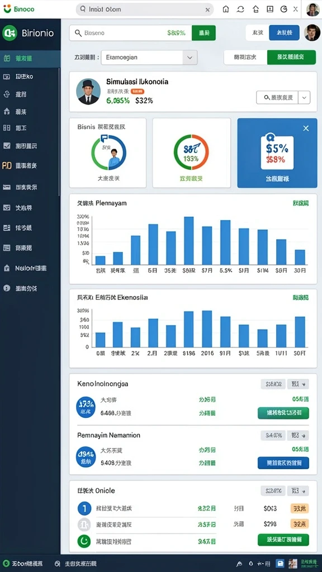Click the browser refresh icon
322x572 pixels.
(x=240, y=9)
